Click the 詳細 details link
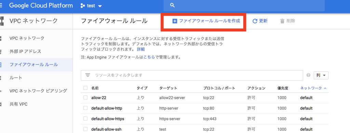 tap(140, 49)
